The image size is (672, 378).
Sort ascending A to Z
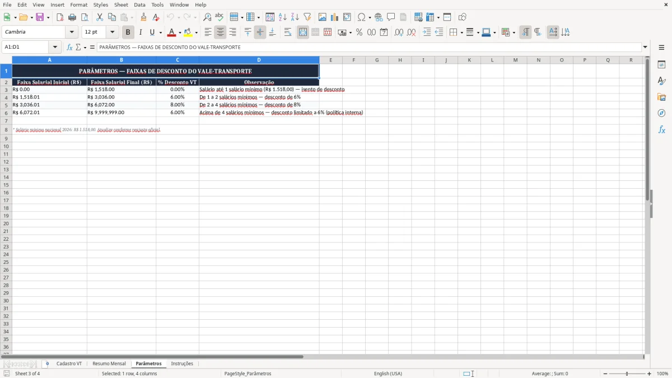[283, 17]
